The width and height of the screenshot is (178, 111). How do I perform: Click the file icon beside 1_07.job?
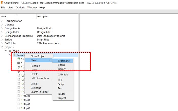[19, 104]
